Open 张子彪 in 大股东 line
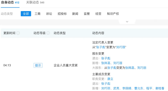The image size is (168, 91). click(112, 68)
